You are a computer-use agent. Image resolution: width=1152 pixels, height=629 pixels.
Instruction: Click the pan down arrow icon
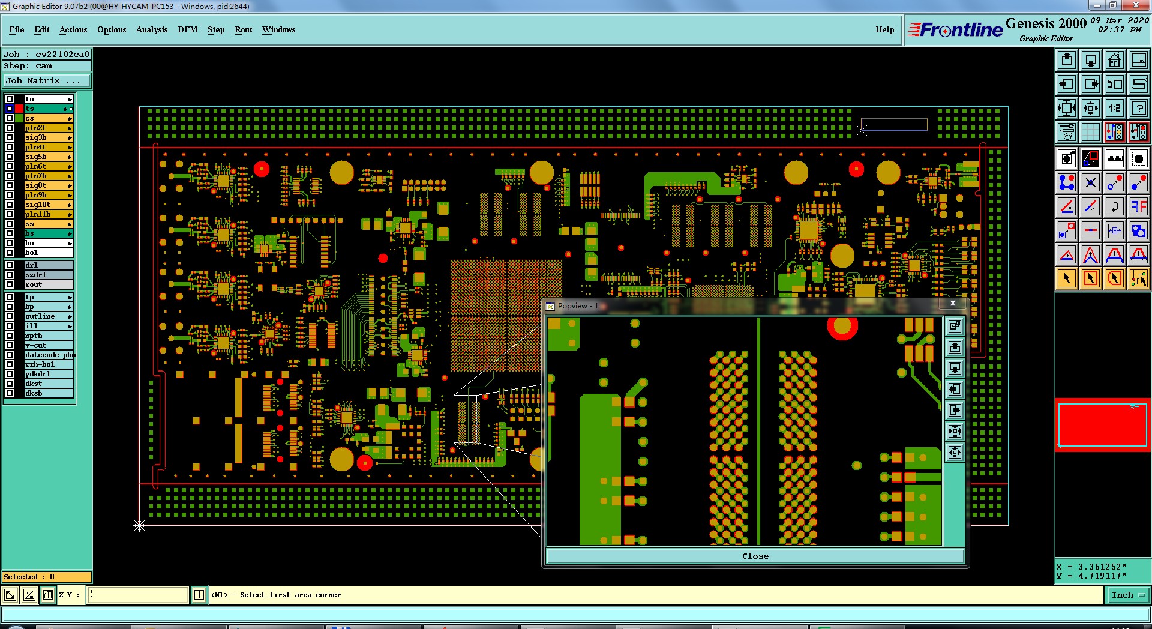[1091, 60]
